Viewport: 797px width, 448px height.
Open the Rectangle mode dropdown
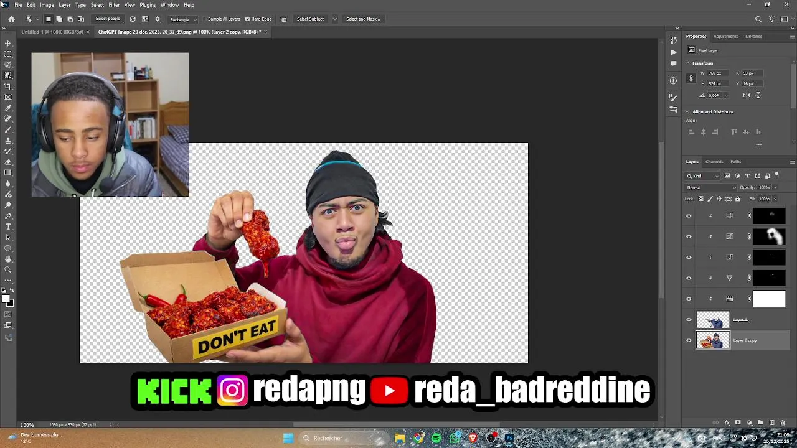point(182,19)
